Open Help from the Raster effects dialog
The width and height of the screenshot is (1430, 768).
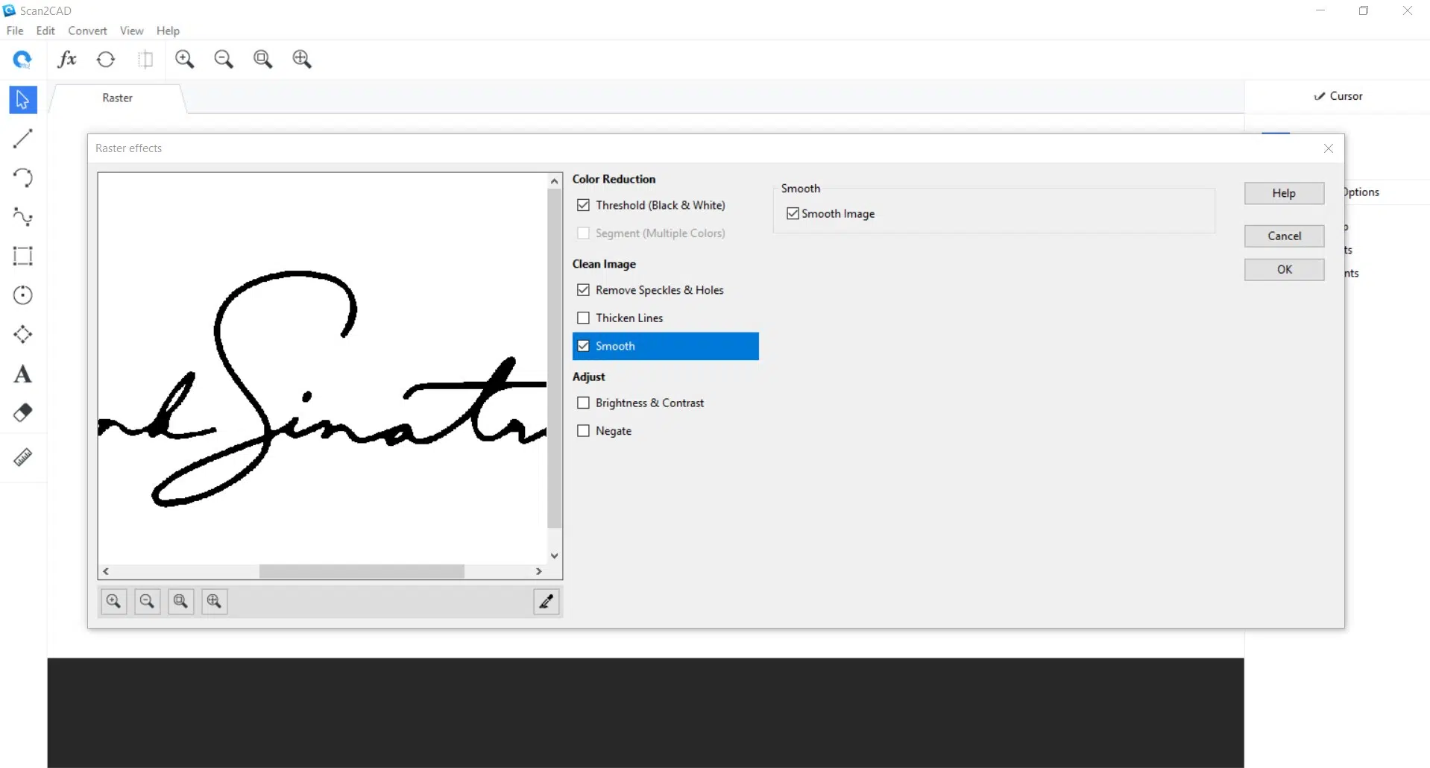(x=1283, y=193)
